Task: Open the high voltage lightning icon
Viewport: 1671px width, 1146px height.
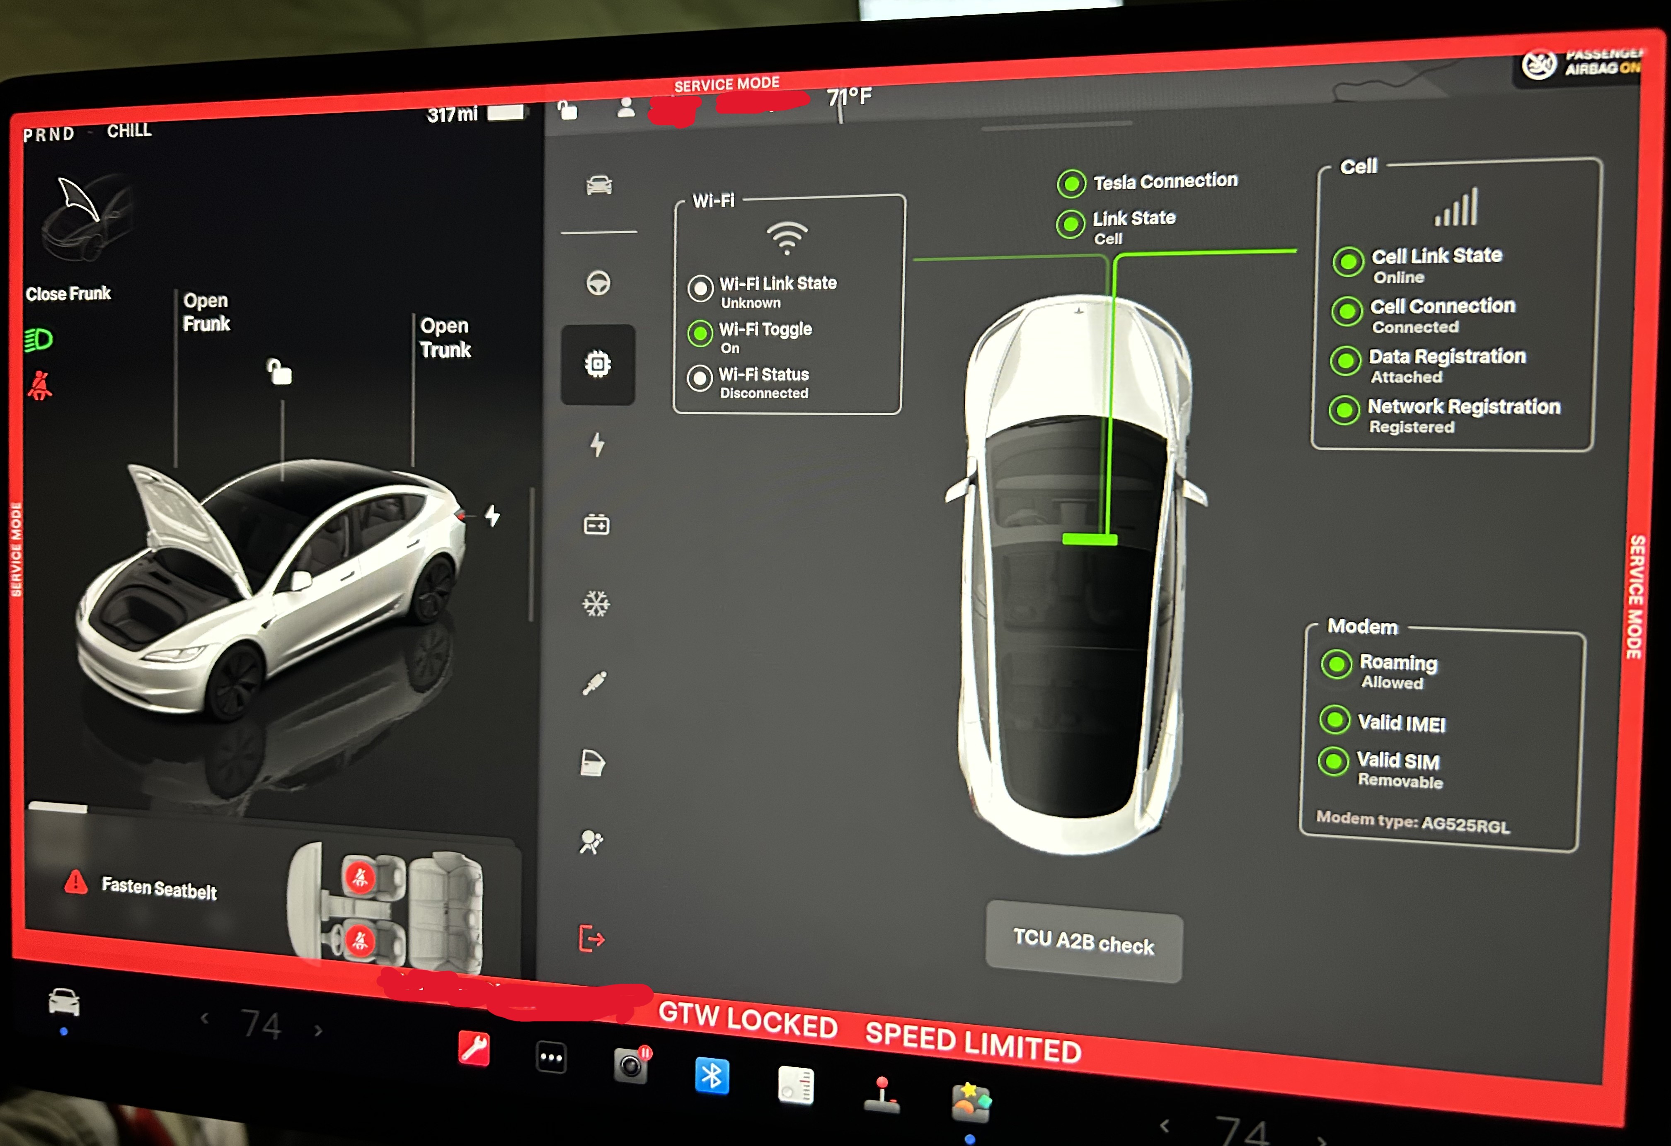Action: pyautogui.click(x=598, y=445)
